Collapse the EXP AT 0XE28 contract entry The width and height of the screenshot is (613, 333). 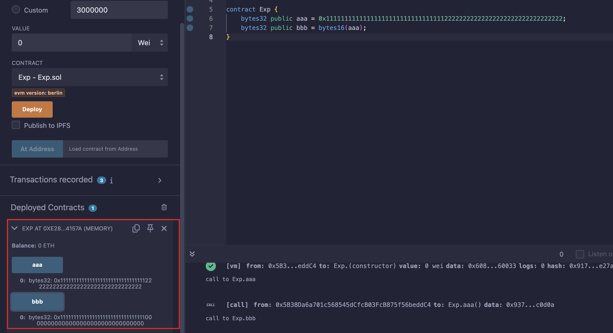(x=15, y=228)
